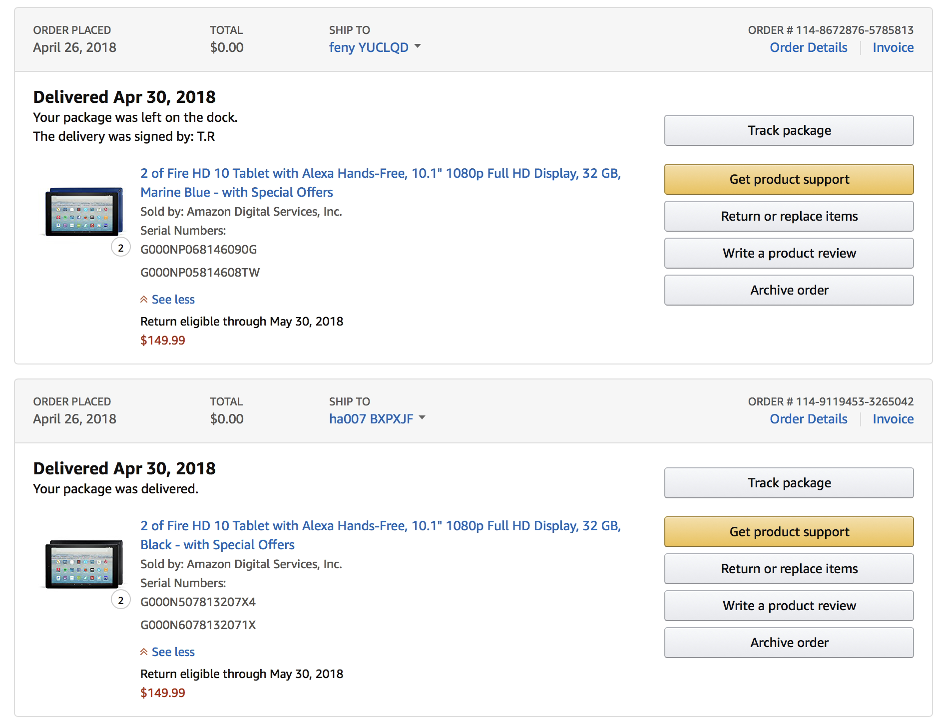
Task: View Invoice for order 114-8672876-5785813
Action: tap(893, 47)
